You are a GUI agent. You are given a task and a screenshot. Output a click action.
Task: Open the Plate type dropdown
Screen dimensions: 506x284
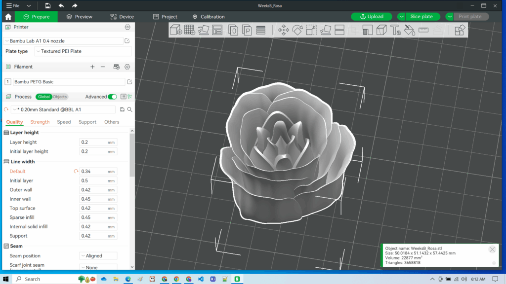coord(82,51)
